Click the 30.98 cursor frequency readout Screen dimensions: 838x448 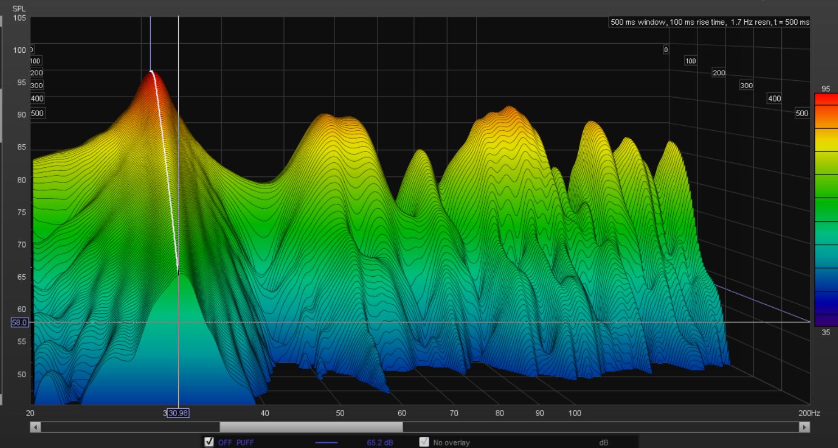(178, 413)
